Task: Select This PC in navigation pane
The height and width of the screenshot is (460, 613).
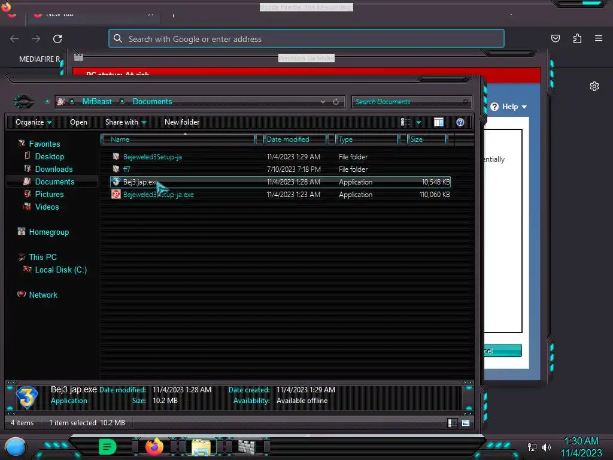Action: coord(43,257)
